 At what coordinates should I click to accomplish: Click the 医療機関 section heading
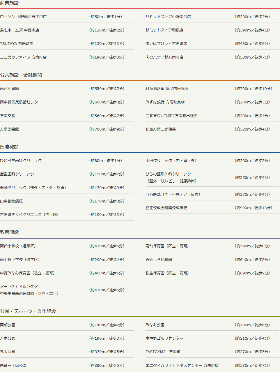(x=9, y=147)
